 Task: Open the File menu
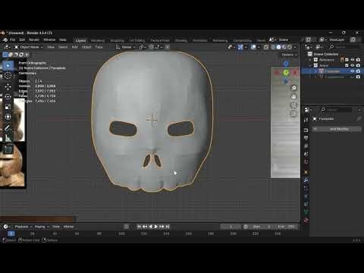point(12,40)
